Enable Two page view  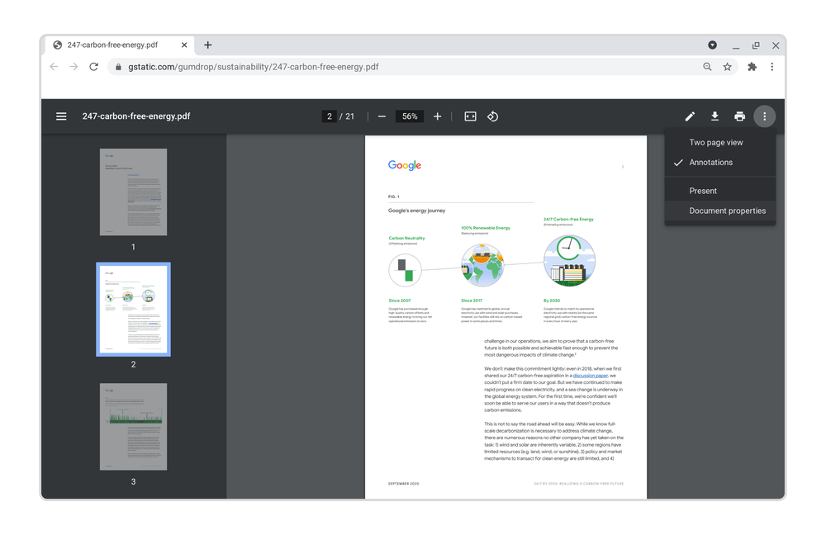(715, 142)
